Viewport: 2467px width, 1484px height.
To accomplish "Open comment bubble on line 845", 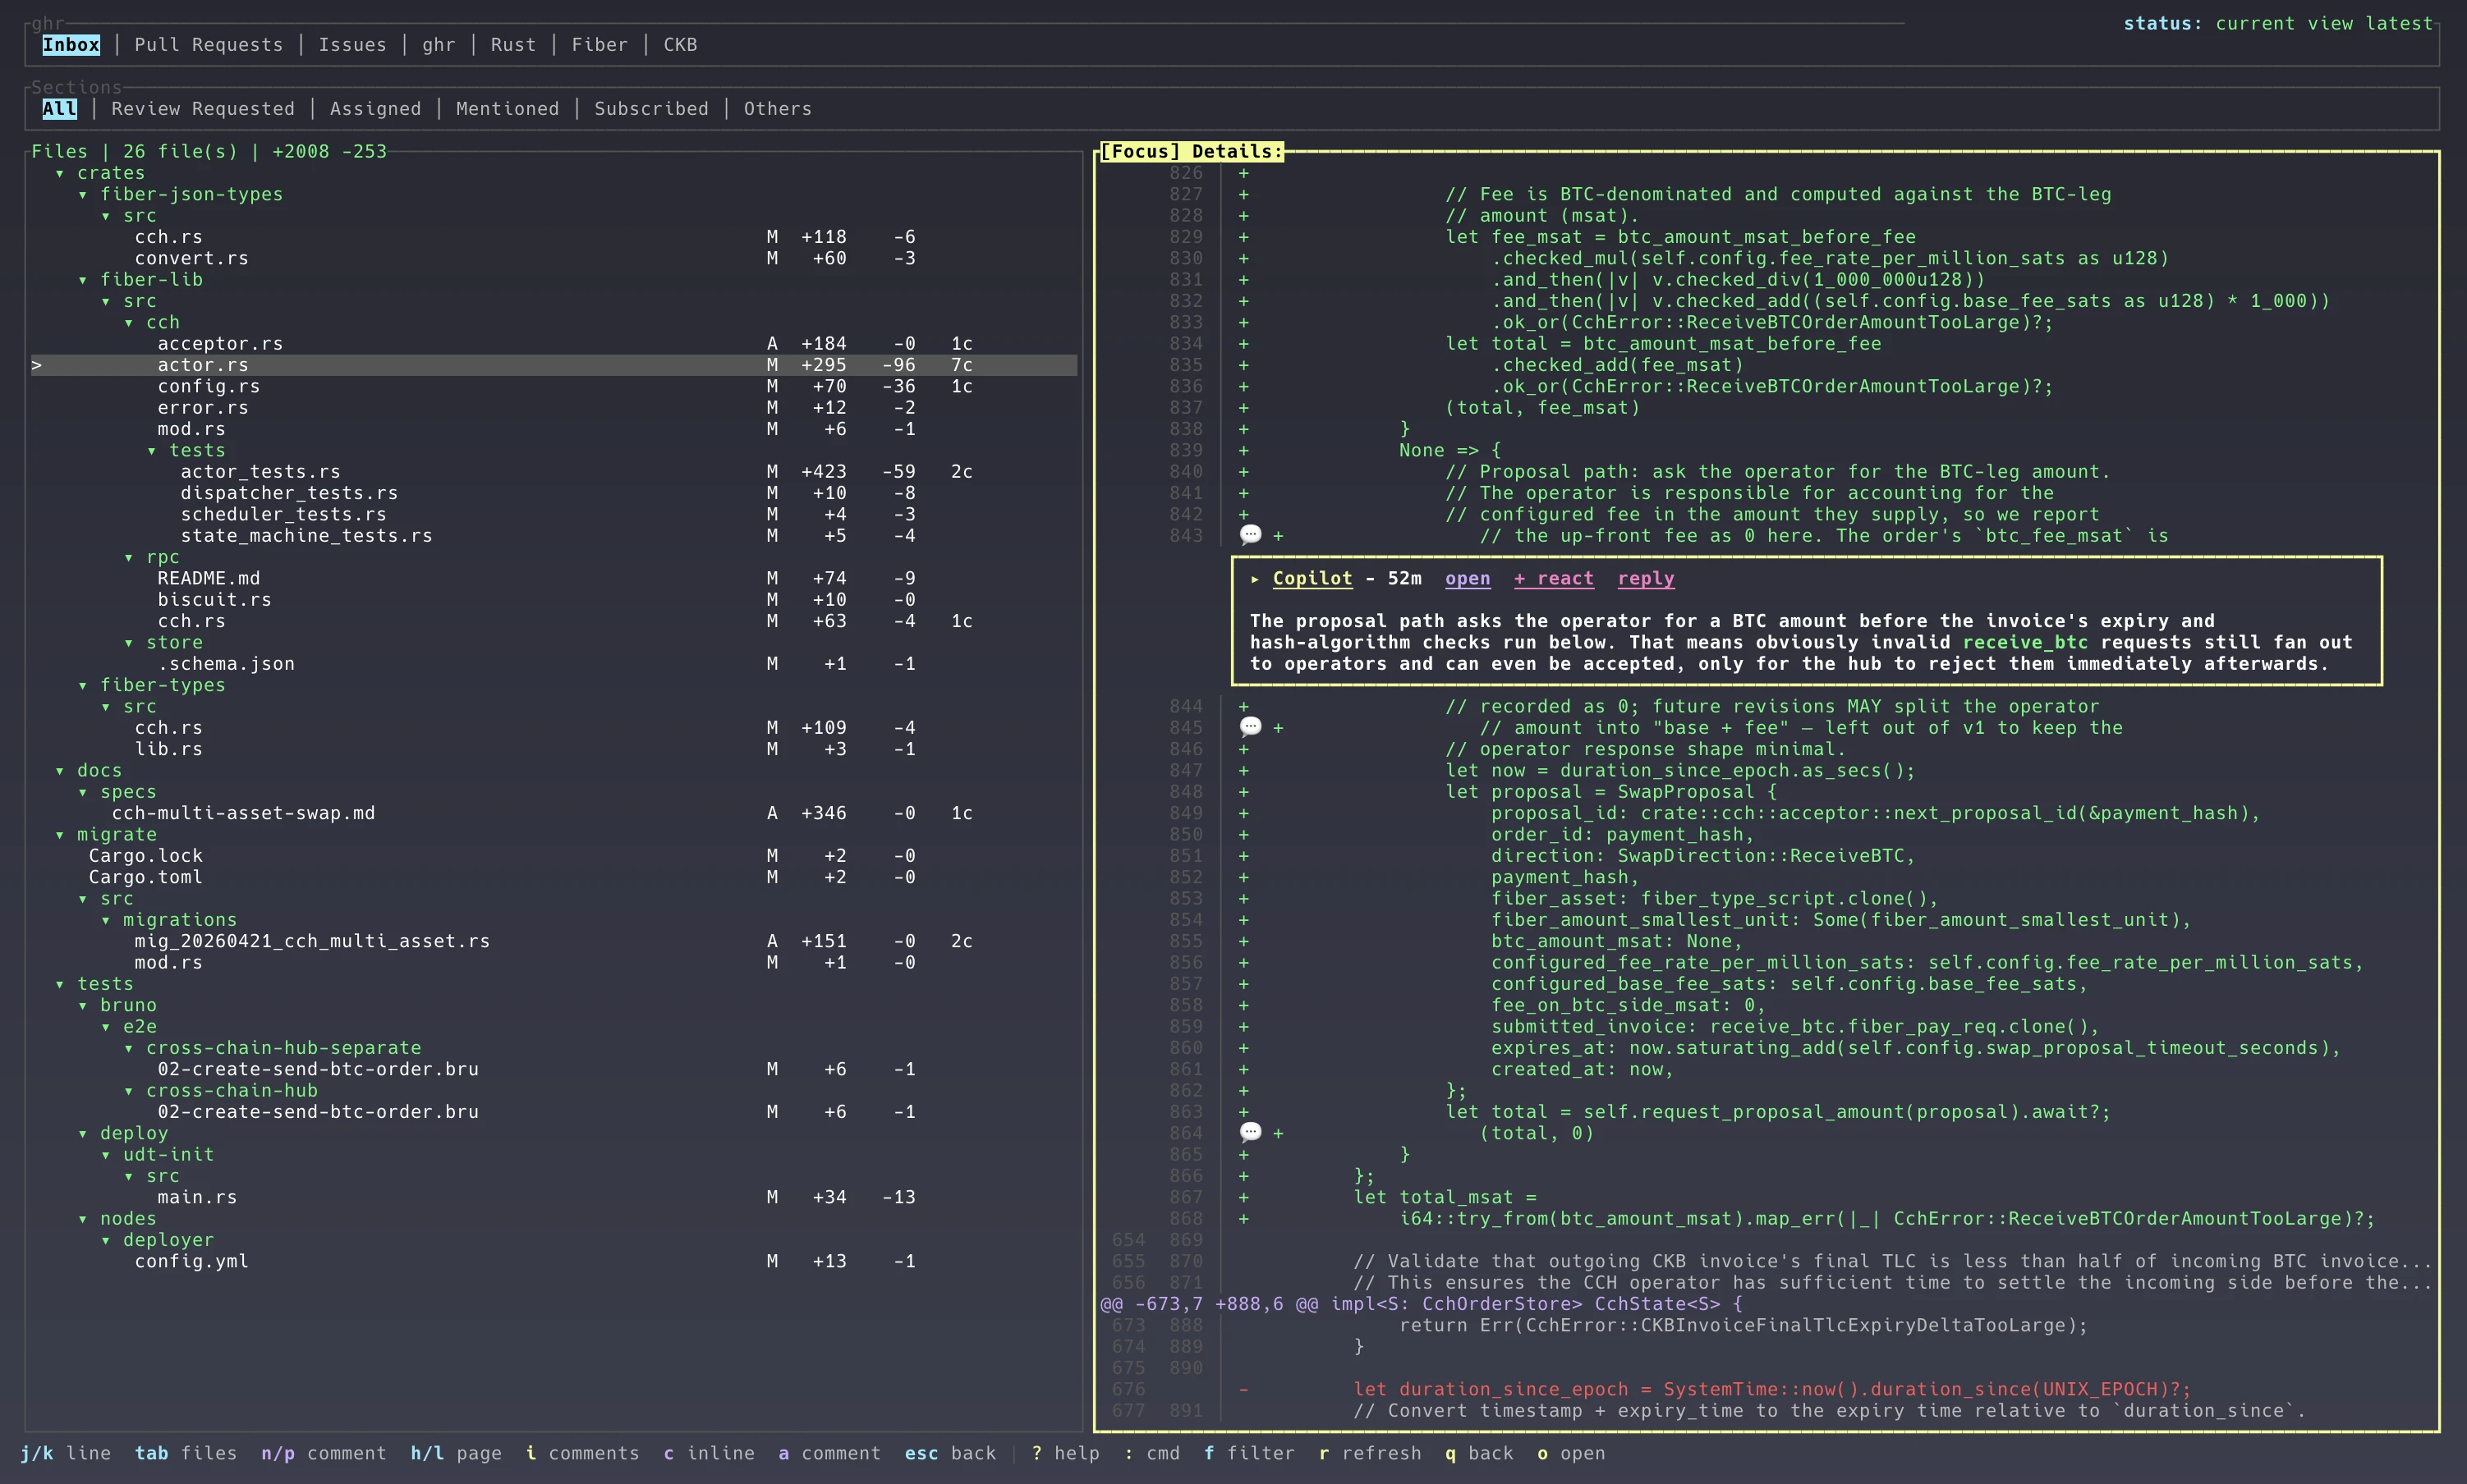I will [1251, 727].
